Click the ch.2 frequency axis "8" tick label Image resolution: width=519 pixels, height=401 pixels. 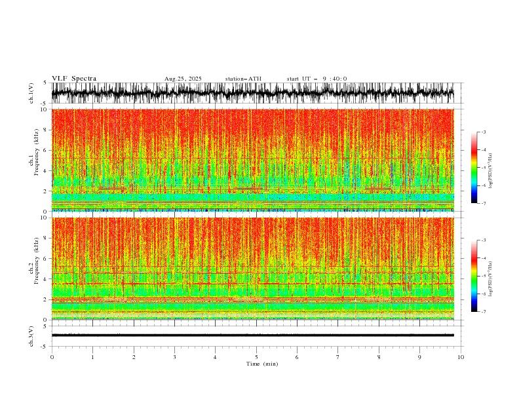click(45, 239)
